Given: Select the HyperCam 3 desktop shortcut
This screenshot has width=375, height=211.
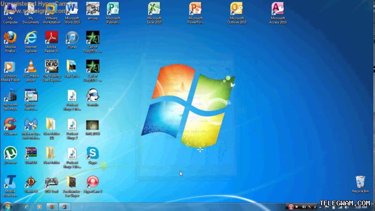Looking at the screenshot, I should tap(92, 184).
